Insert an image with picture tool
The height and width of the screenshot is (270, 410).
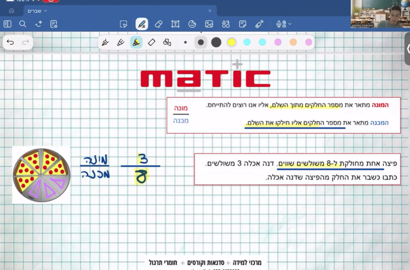click(x=209, y=24)
